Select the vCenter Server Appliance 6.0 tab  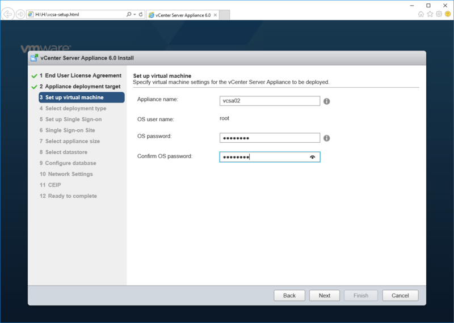(183, 15)
